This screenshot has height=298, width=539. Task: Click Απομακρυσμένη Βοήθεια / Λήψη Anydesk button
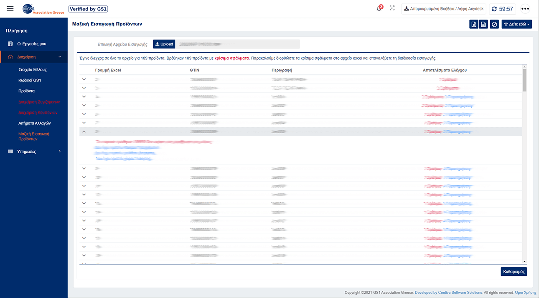point(444,9)
